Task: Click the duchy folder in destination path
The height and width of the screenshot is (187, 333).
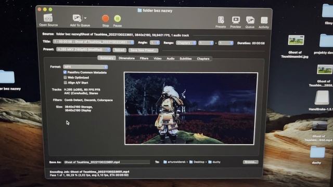Action: (x=214, y=162)
